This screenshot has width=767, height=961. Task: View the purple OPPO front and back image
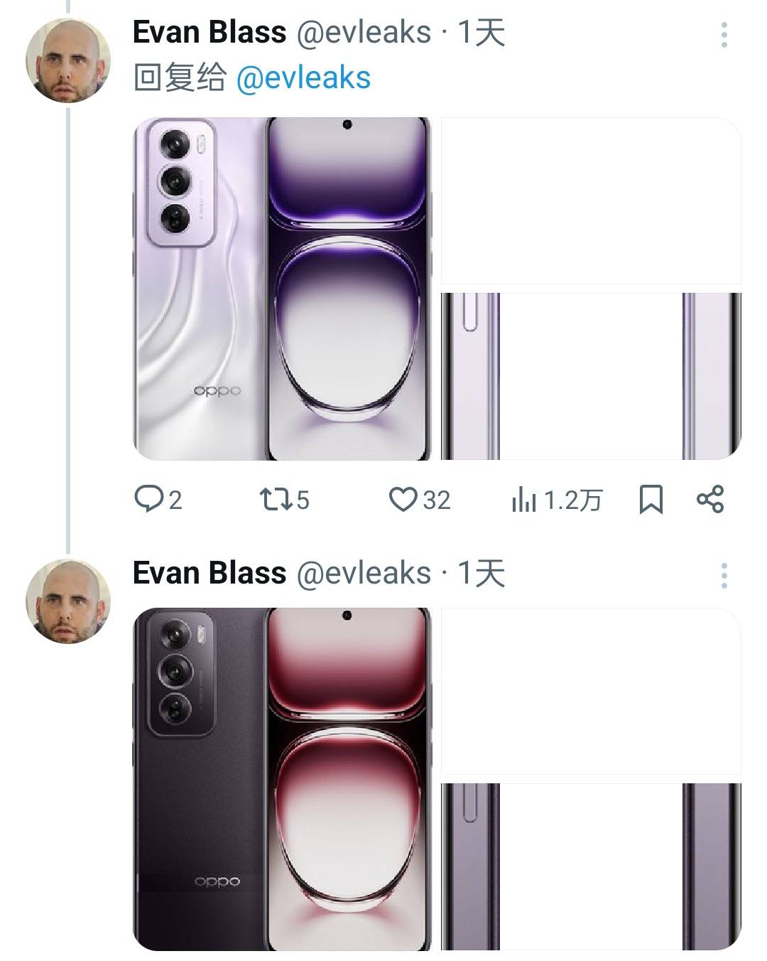click(283, 289)
